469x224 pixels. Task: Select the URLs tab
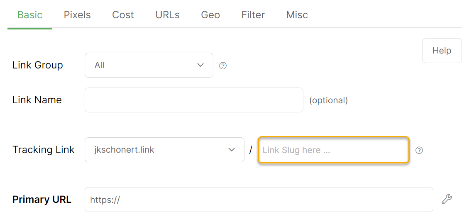(167, 15)
